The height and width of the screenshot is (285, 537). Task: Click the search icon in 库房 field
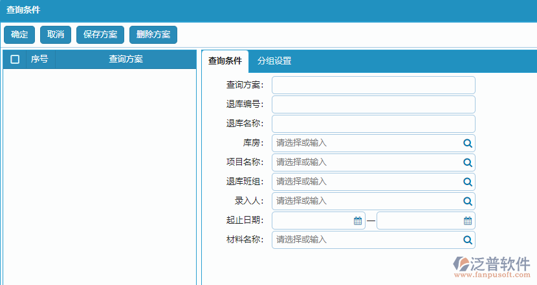coord(467,143)
